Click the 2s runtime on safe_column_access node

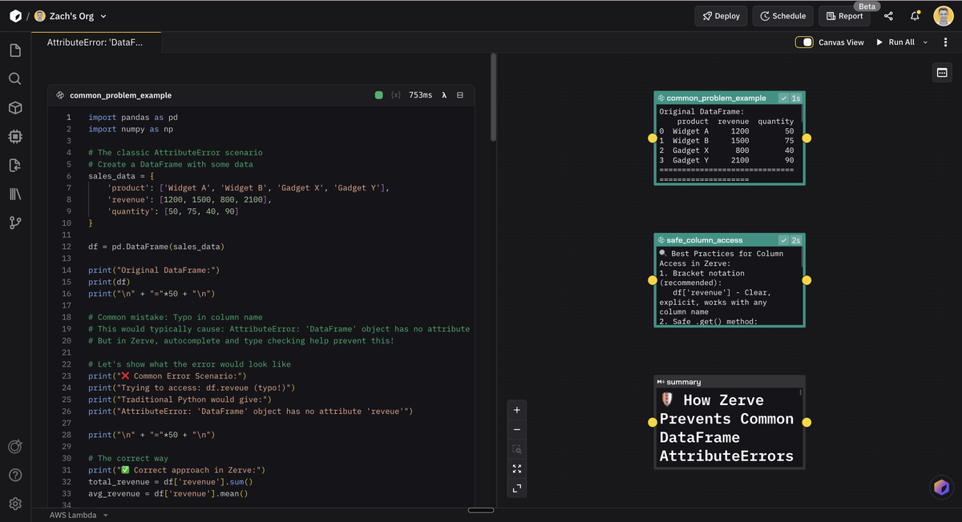click(x=795, y=240)
